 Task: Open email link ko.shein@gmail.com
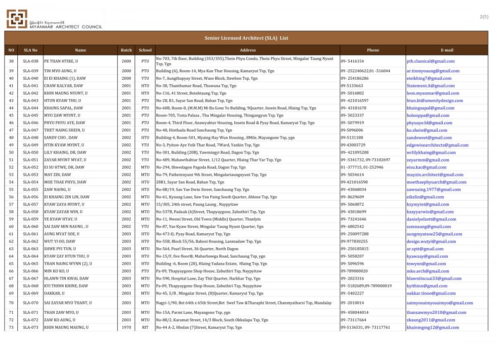[426, 130]
